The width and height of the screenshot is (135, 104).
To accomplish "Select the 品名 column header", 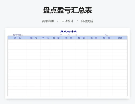I will tap(18, 38).
